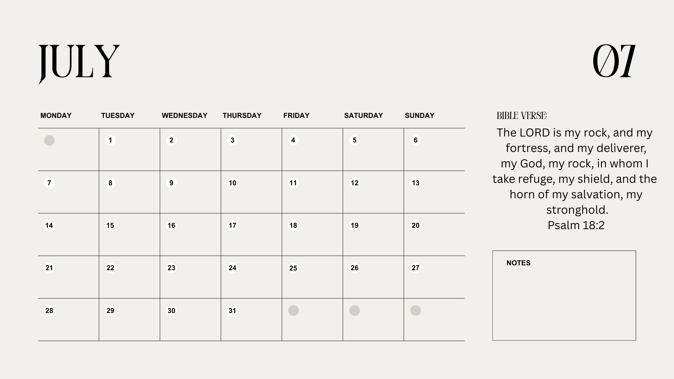The height and width of the screenshot is (379, 674).
Task: Click the grey empty circle under Saturday
Action: point(355,311)
